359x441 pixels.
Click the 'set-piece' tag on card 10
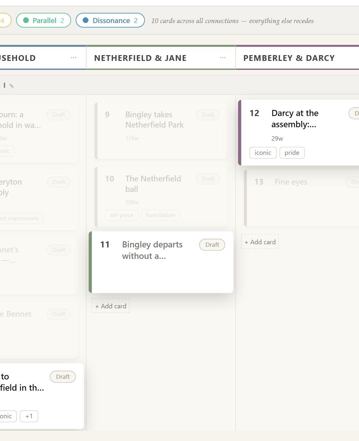pyautogui.click(x=122, y=215)
